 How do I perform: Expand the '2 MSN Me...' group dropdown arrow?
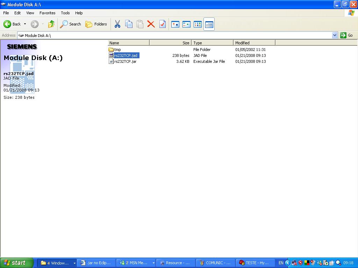(x=153, y=263)
